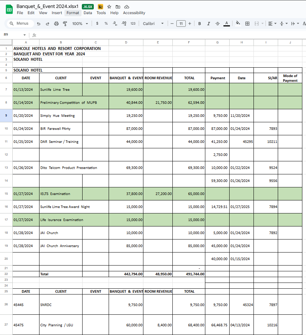Click the document title Banquet_&_Event 2024.xlsx1
The width and height of the screenshot is (306, 335).
[47, 7]
